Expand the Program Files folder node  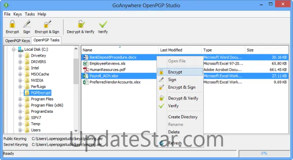pyautogui.click(x=20, y=99)
